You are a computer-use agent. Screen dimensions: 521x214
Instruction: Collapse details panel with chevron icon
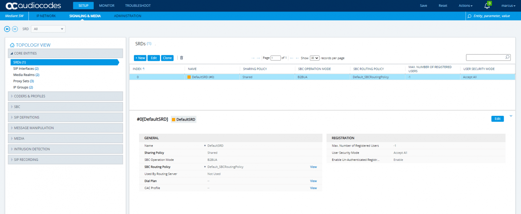coord(511,116)
